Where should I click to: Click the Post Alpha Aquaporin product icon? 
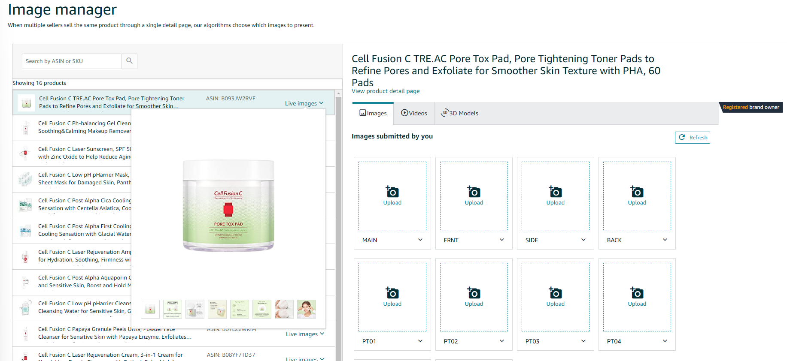[25, 282]
